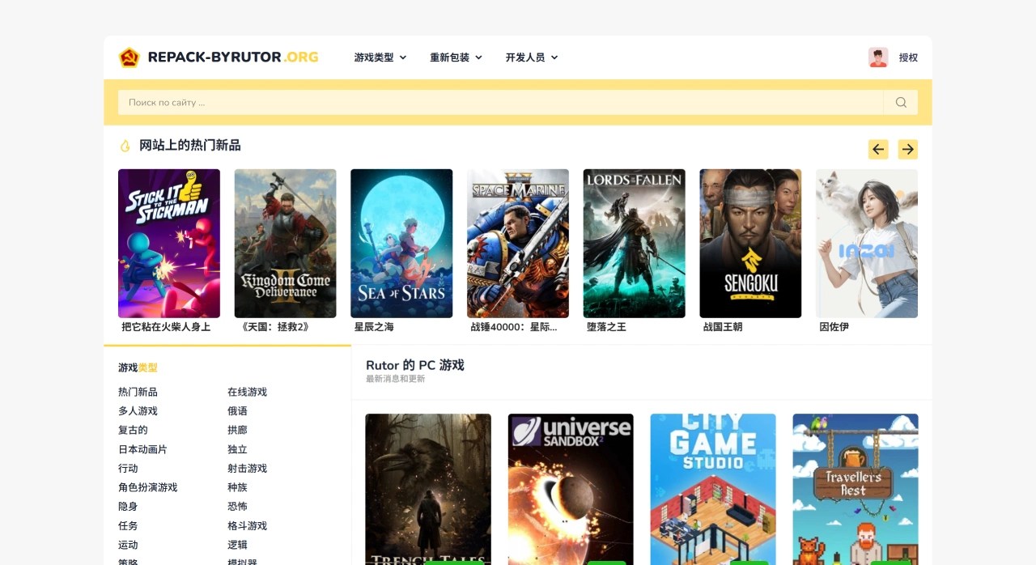Select the 俄语 category
Viewport: 1036px width, 565px height.
coord(237,411)
